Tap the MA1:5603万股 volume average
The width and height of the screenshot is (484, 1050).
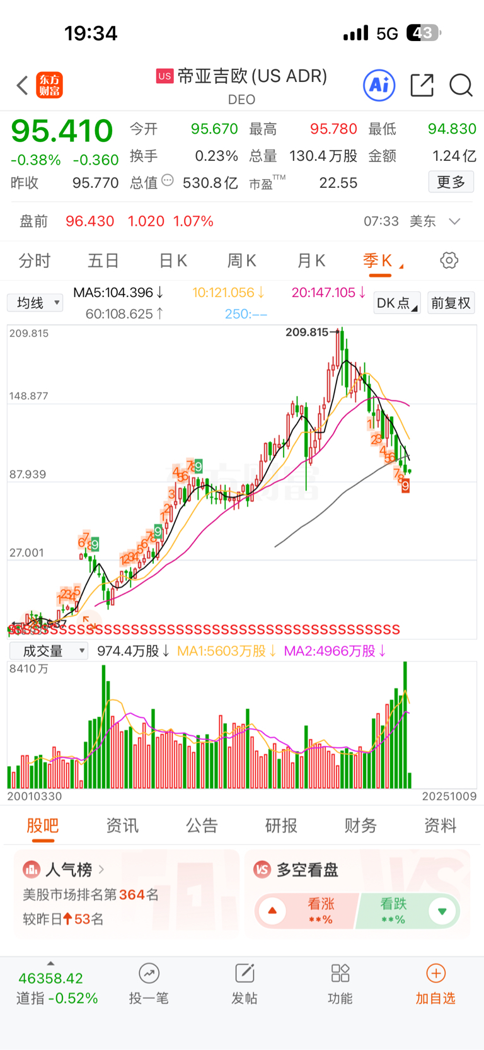tap(227, 651)
